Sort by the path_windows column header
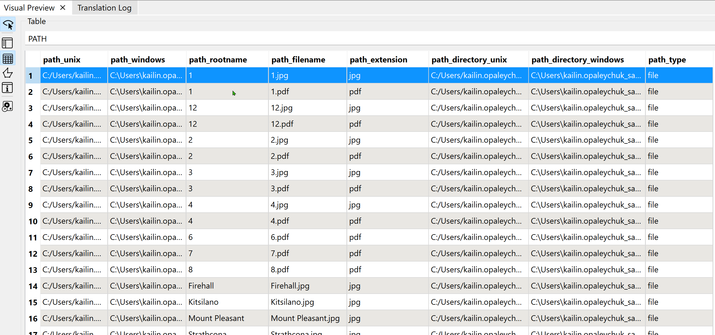Viewport: 715px width, 335px height. click(147, 59)
